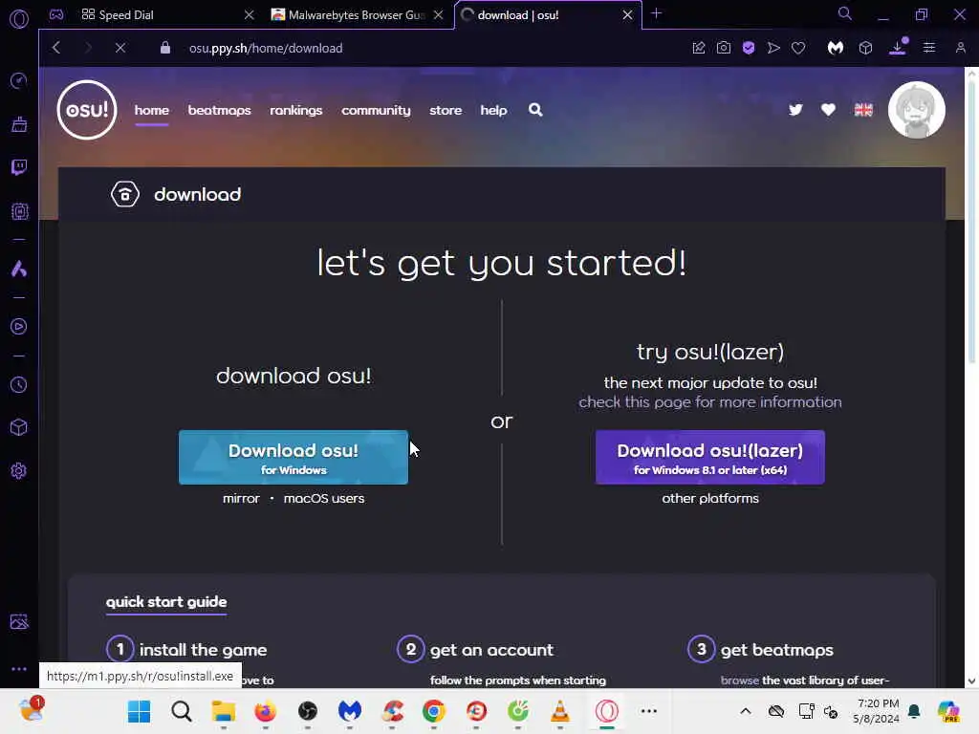Open the Opera profile account icon
The height and width of the screenshot is (734, 979).
(x=960, y=48)
